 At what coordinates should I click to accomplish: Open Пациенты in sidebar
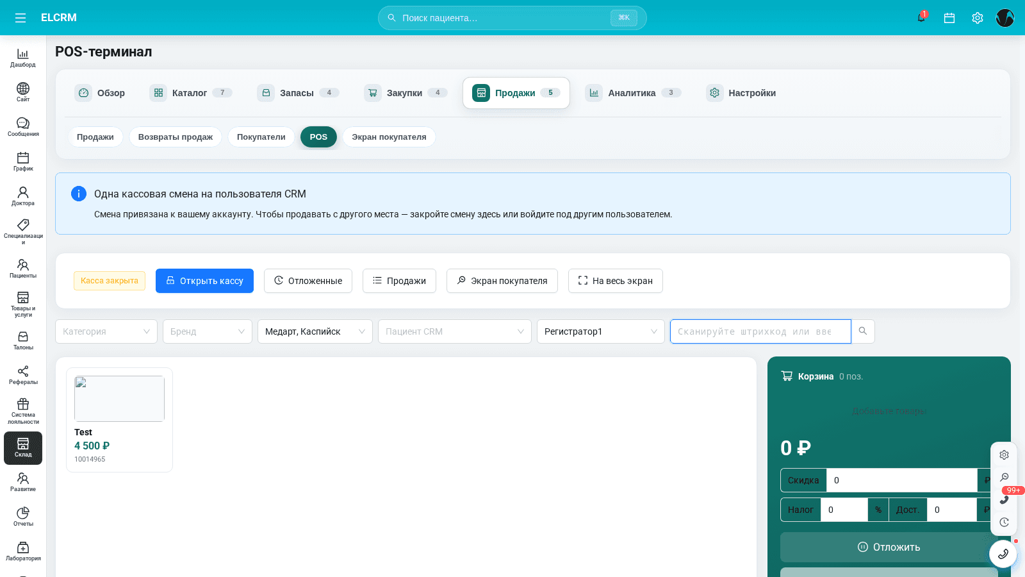(x=23, y=269)
